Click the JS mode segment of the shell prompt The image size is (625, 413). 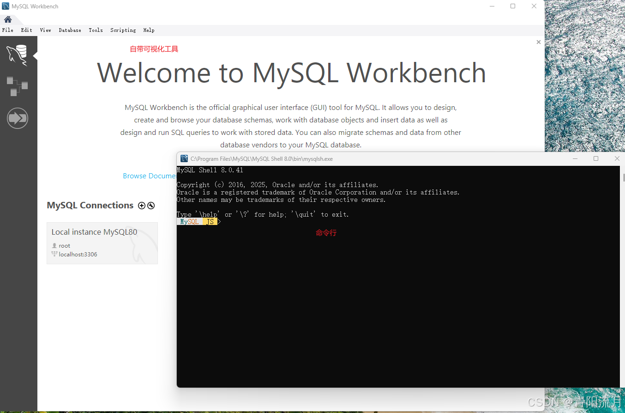(x=210, y=222)
